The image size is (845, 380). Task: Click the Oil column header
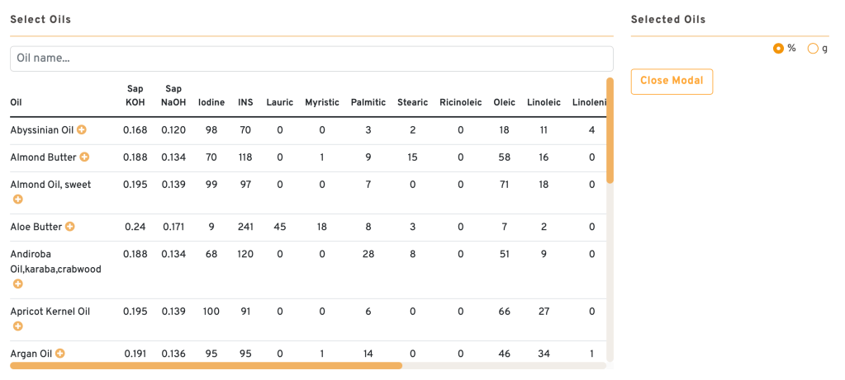click(x=17, y=102)
